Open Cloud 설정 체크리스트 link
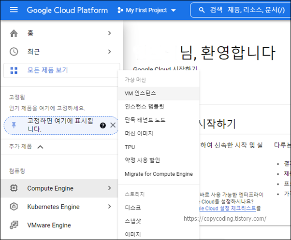The height and width of the screenshot is (240, 291). click(x=227, y=208)
